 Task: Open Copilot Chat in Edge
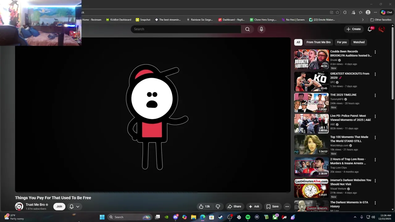pyautogui.click(x=386, y=12)
